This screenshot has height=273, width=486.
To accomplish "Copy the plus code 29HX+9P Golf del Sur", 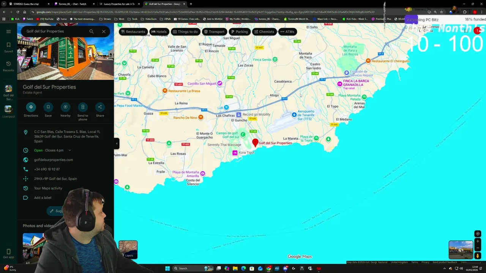I will pos(55,179).
